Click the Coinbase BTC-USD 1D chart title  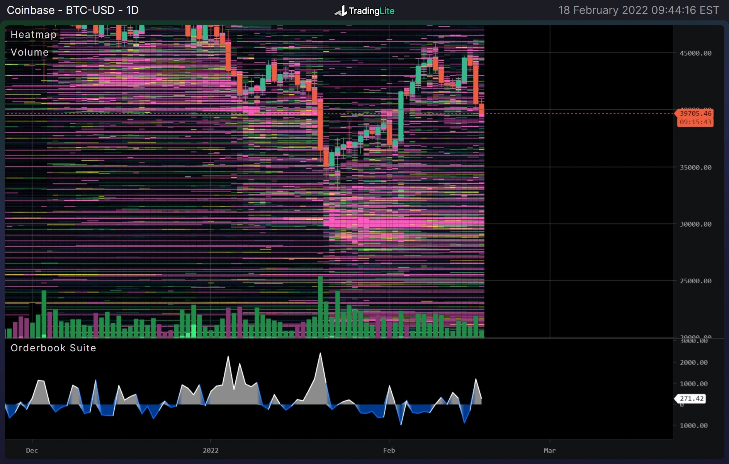click(x=73, y=10)
